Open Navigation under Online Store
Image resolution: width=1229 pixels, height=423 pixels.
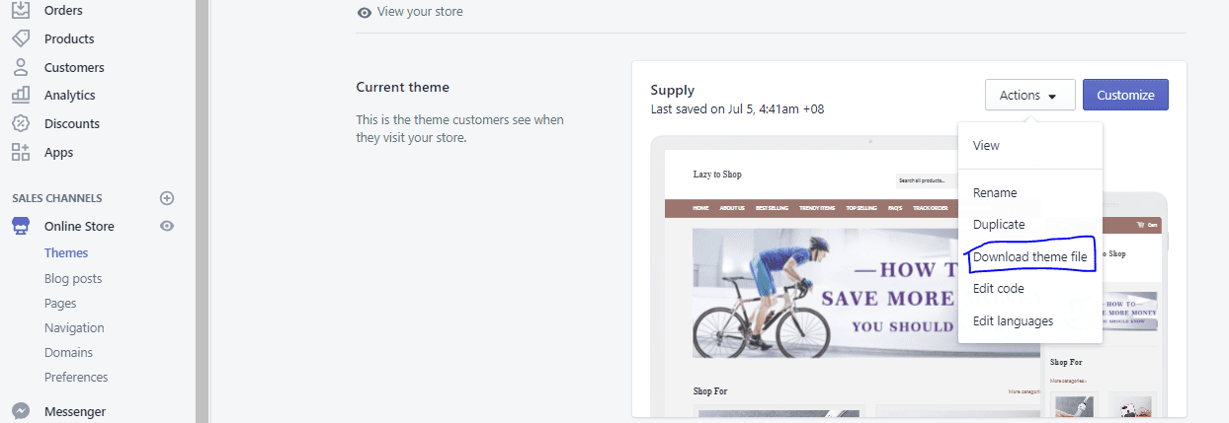[74, 328]
